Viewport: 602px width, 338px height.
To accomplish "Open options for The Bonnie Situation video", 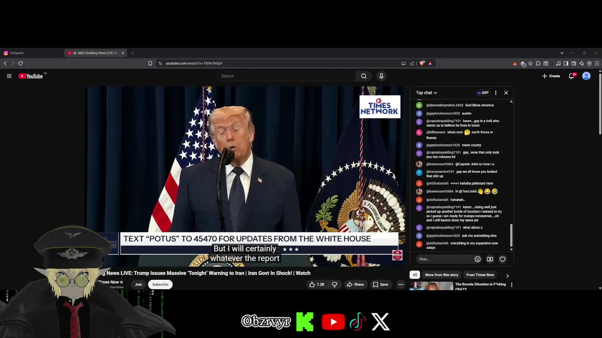I will (512, 284).
